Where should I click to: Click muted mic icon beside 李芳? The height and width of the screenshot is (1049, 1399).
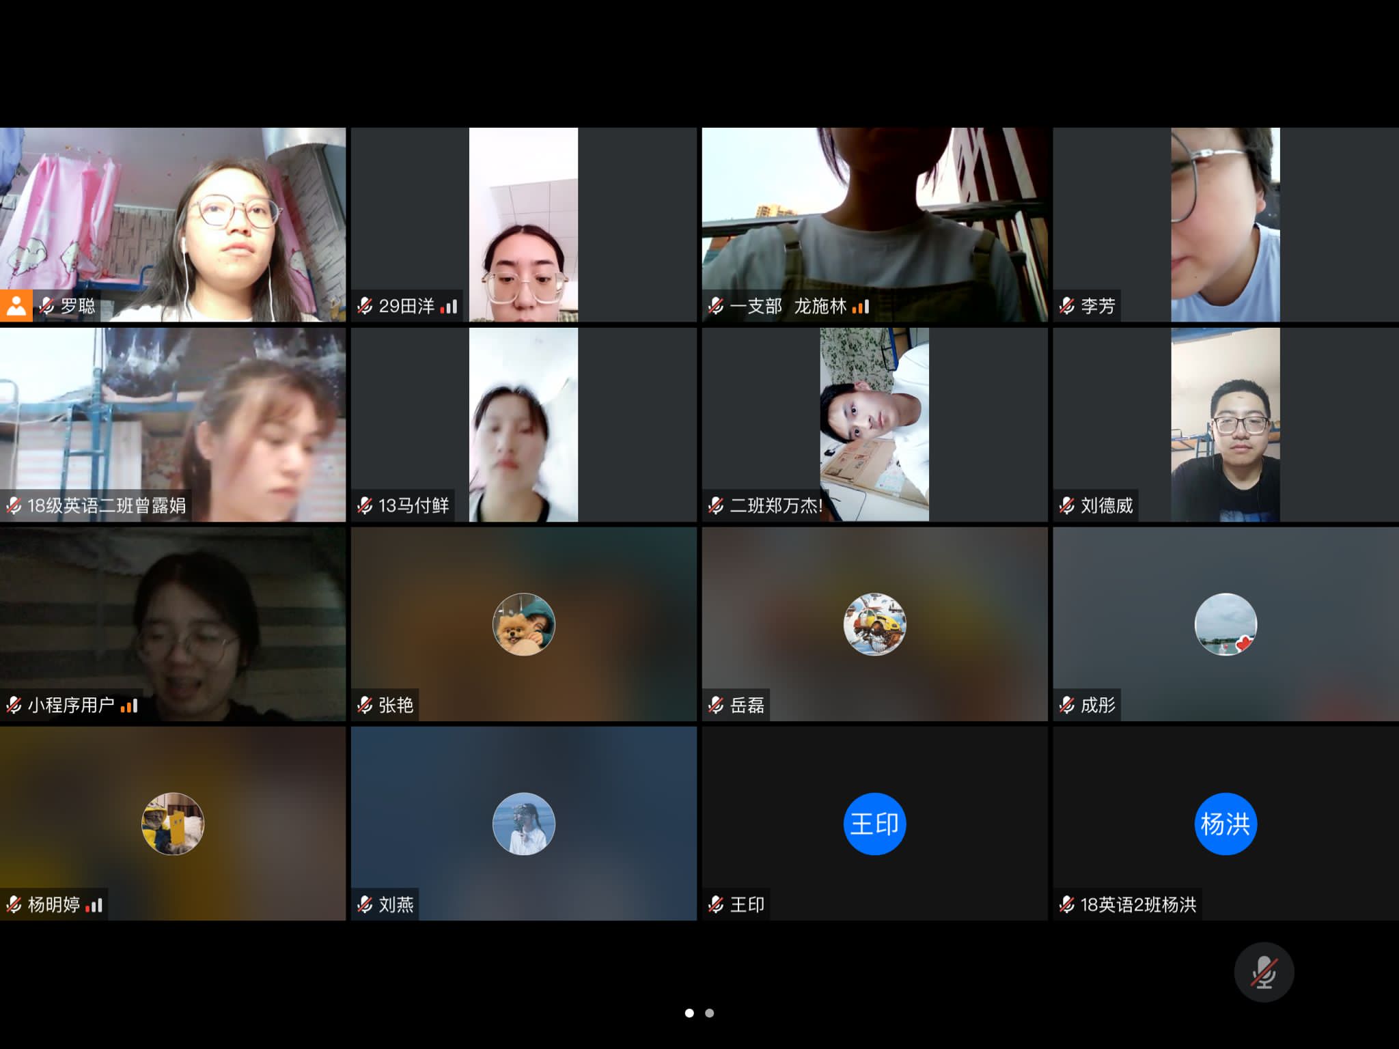[1067, 305]
